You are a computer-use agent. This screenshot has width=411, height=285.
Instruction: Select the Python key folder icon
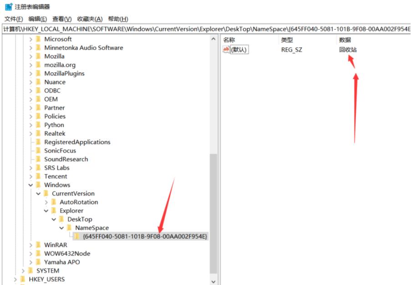click(39, 125)
